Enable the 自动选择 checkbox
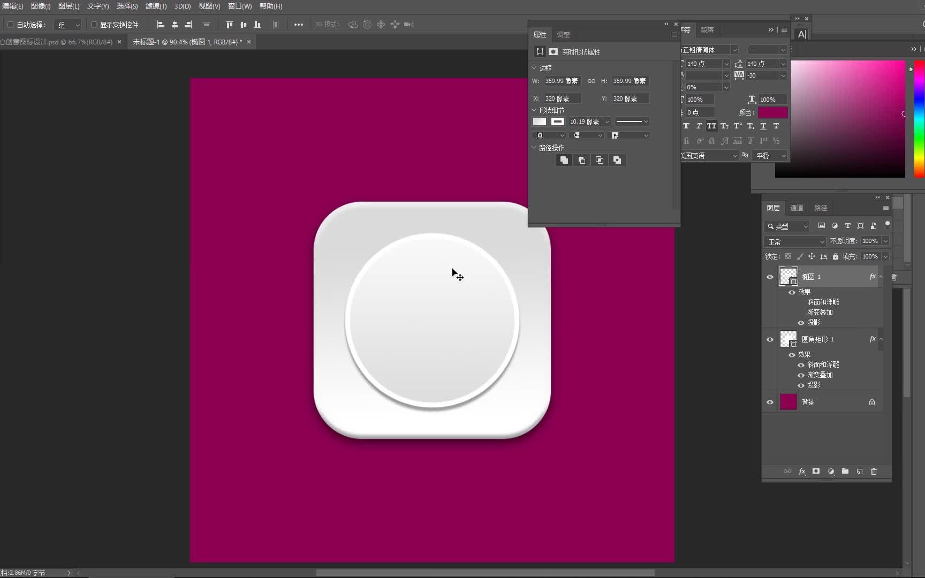This screenshot has width=925, height=578. pos(10,25)
